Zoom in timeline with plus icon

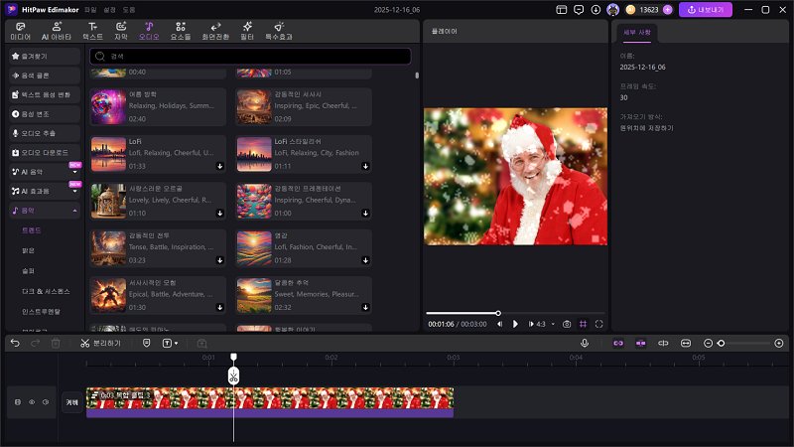779,343
